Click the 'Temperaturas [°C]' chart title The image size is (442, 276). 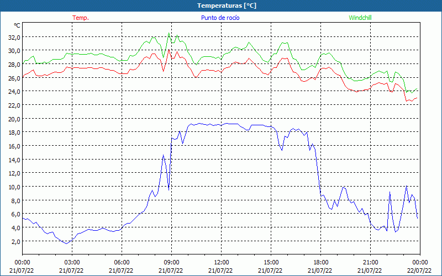(227, 6)
